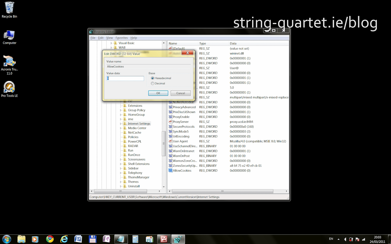Open Windows Media Player from the taskbar

(x=35, y=239)
